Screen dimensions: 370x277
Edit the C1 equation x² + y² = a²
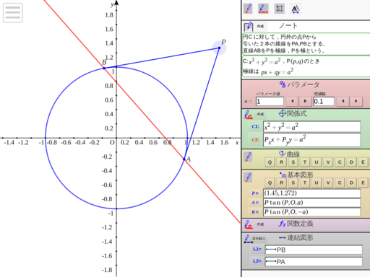pos(312,126)
